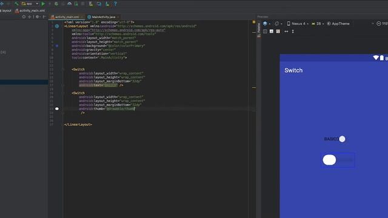Viewport: 388px width, 218px height.
Task: Click attach debugger to process icon
Action: [x=76, y=4]
